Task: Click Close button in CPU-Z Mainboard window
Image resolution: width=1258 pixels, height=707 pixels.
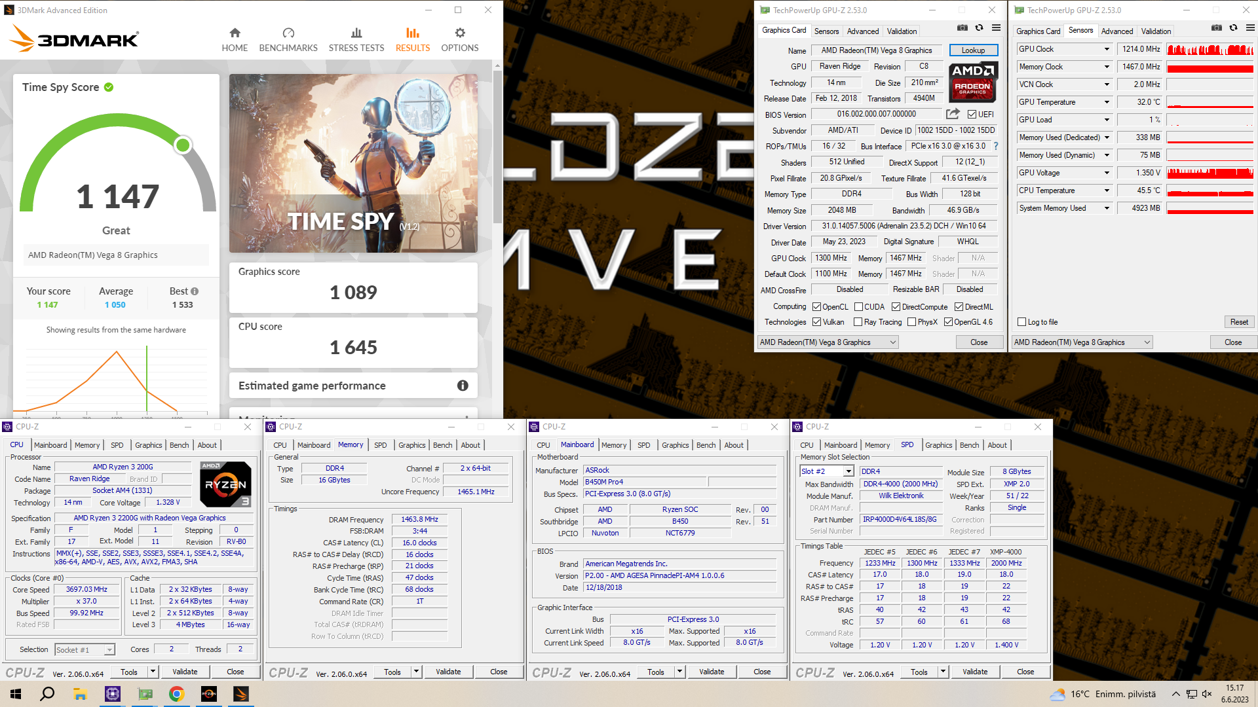Action: [x=762, y=672]
